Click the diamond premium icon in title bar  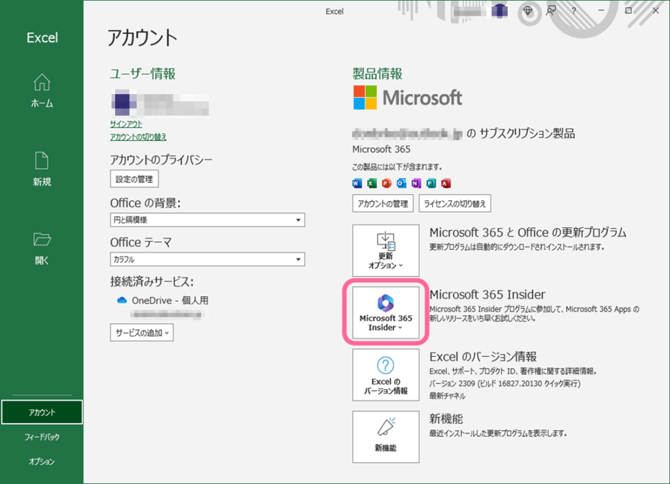coord(528,11)
